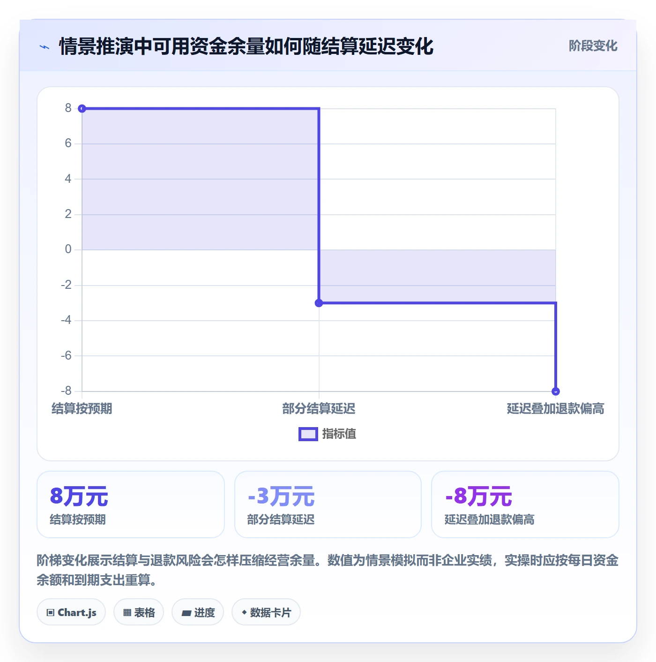656x662 pixels.
Task: Click the -3万元 value in the stat card
Action: pyautogui.click(x=281, y=496)
